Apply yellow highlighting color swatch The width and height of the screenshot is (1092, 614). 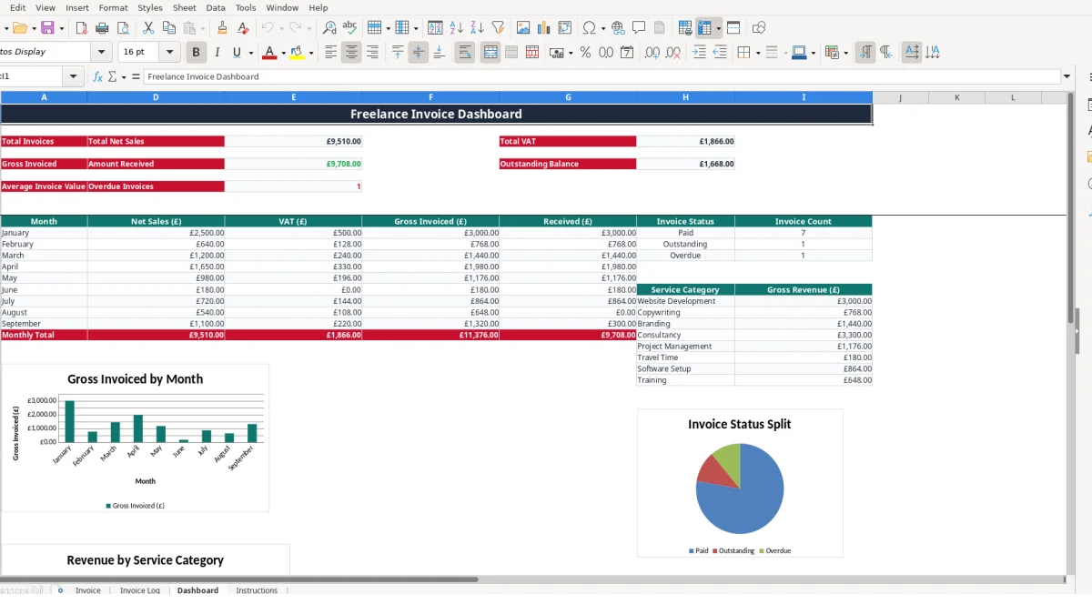click(298, 53)
